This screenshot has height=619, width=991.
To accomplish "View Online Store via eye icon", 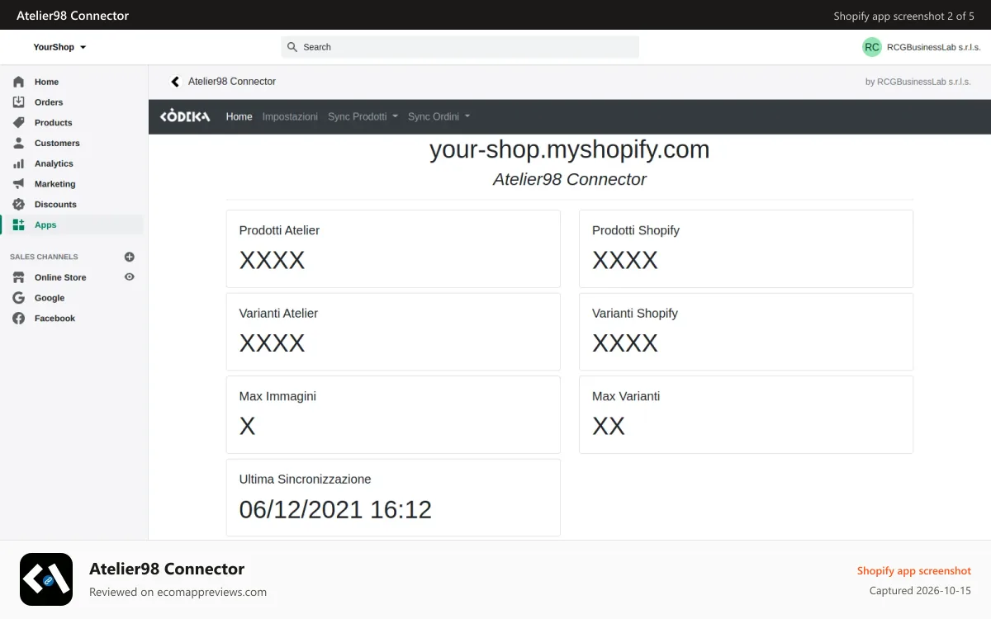I will click(129, 277).
